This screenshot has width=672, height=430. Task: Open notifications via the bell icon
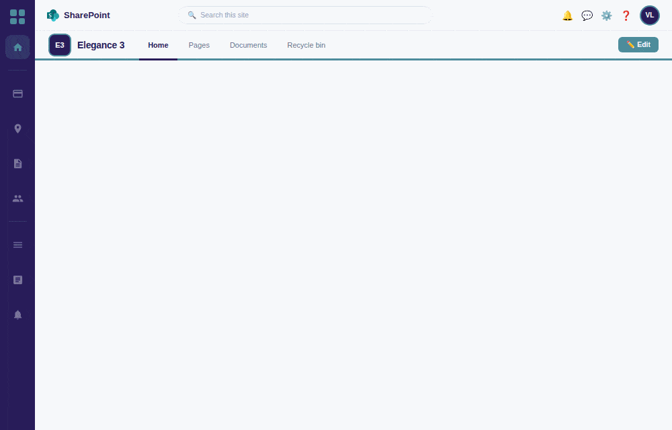tap(567, 15)
